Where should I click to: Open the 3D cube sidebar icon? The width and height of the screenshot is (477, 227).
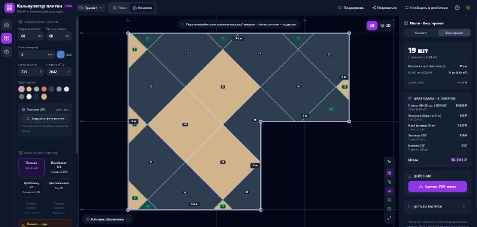[x=7, y=52]
